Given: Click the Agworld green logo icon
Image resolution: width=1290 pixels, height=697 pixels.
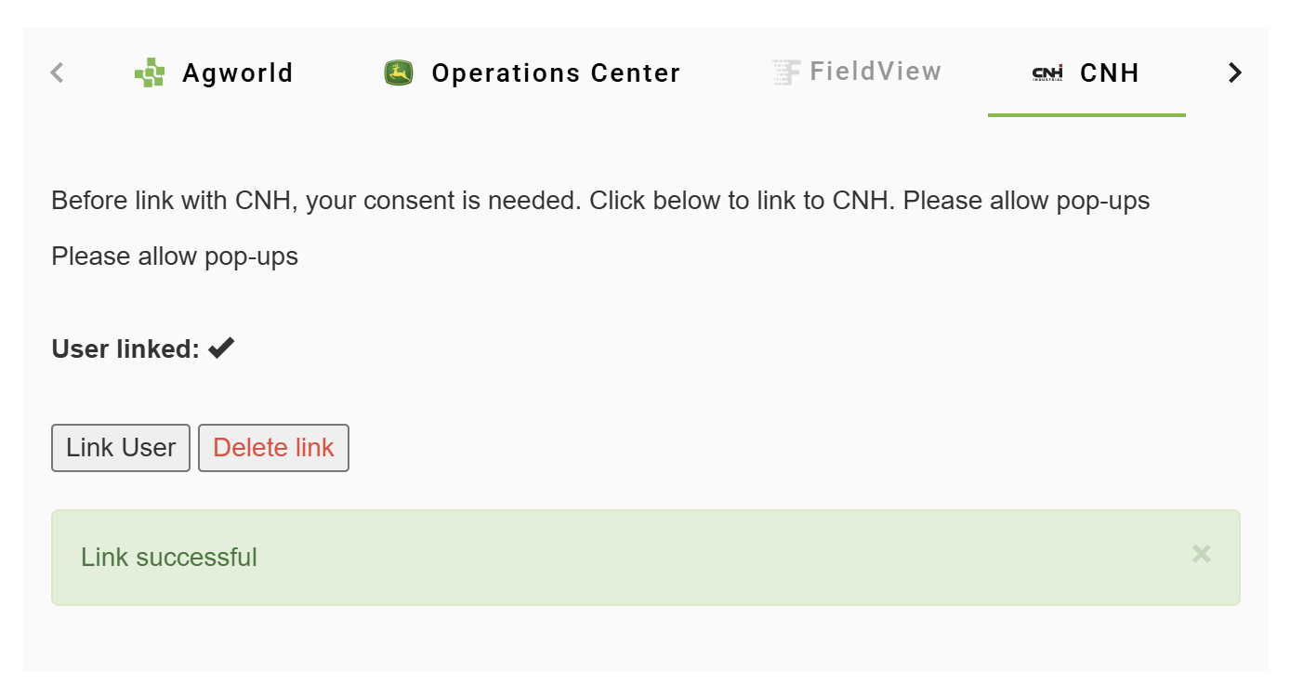Looking at the screenshot, I should click(150, 72).
